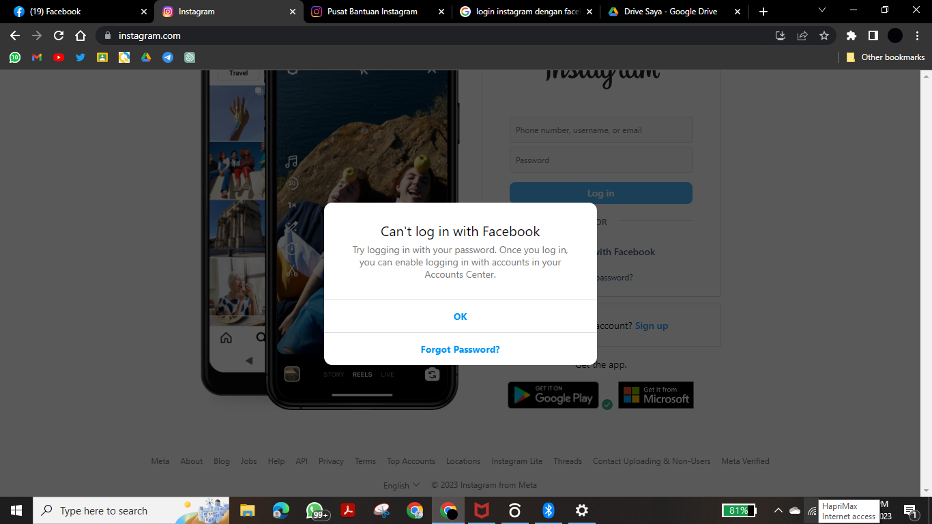Viewport: 932px width, 524px height.
Task: Open the Windows notification center
Action: coord(909,510)
